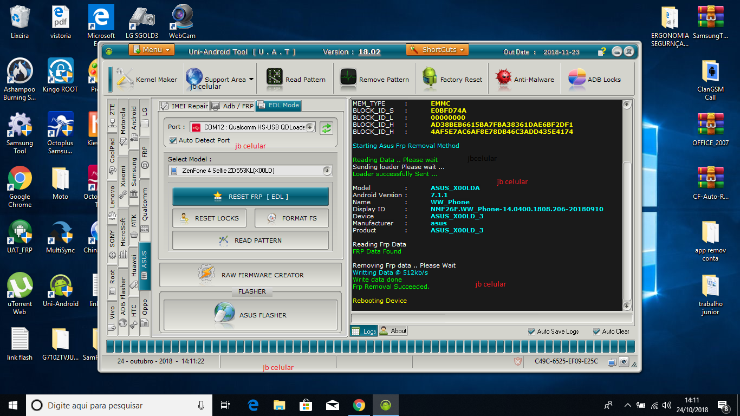Click the FORMAT FS button
Image resolution: width=740 pixels, height=416 pixels.
point(291,218)
